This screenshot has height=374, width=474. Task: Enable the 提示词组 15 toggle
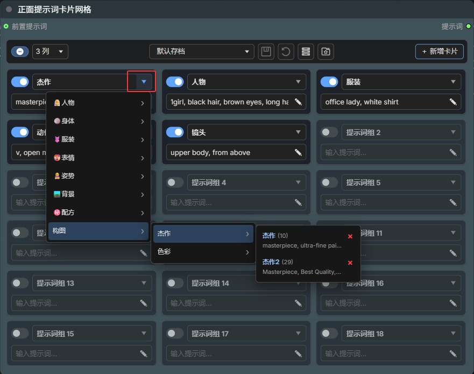20,334
